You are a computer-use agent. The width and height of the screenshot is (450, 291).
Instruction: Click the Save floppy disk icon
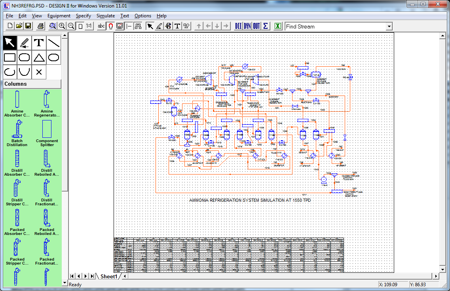pyautogui.click(x=28, y=26)
